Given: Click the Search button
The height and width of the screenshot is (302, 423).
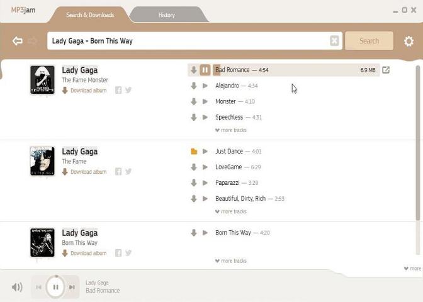Looking at the screenshot, I should (369, 41).
